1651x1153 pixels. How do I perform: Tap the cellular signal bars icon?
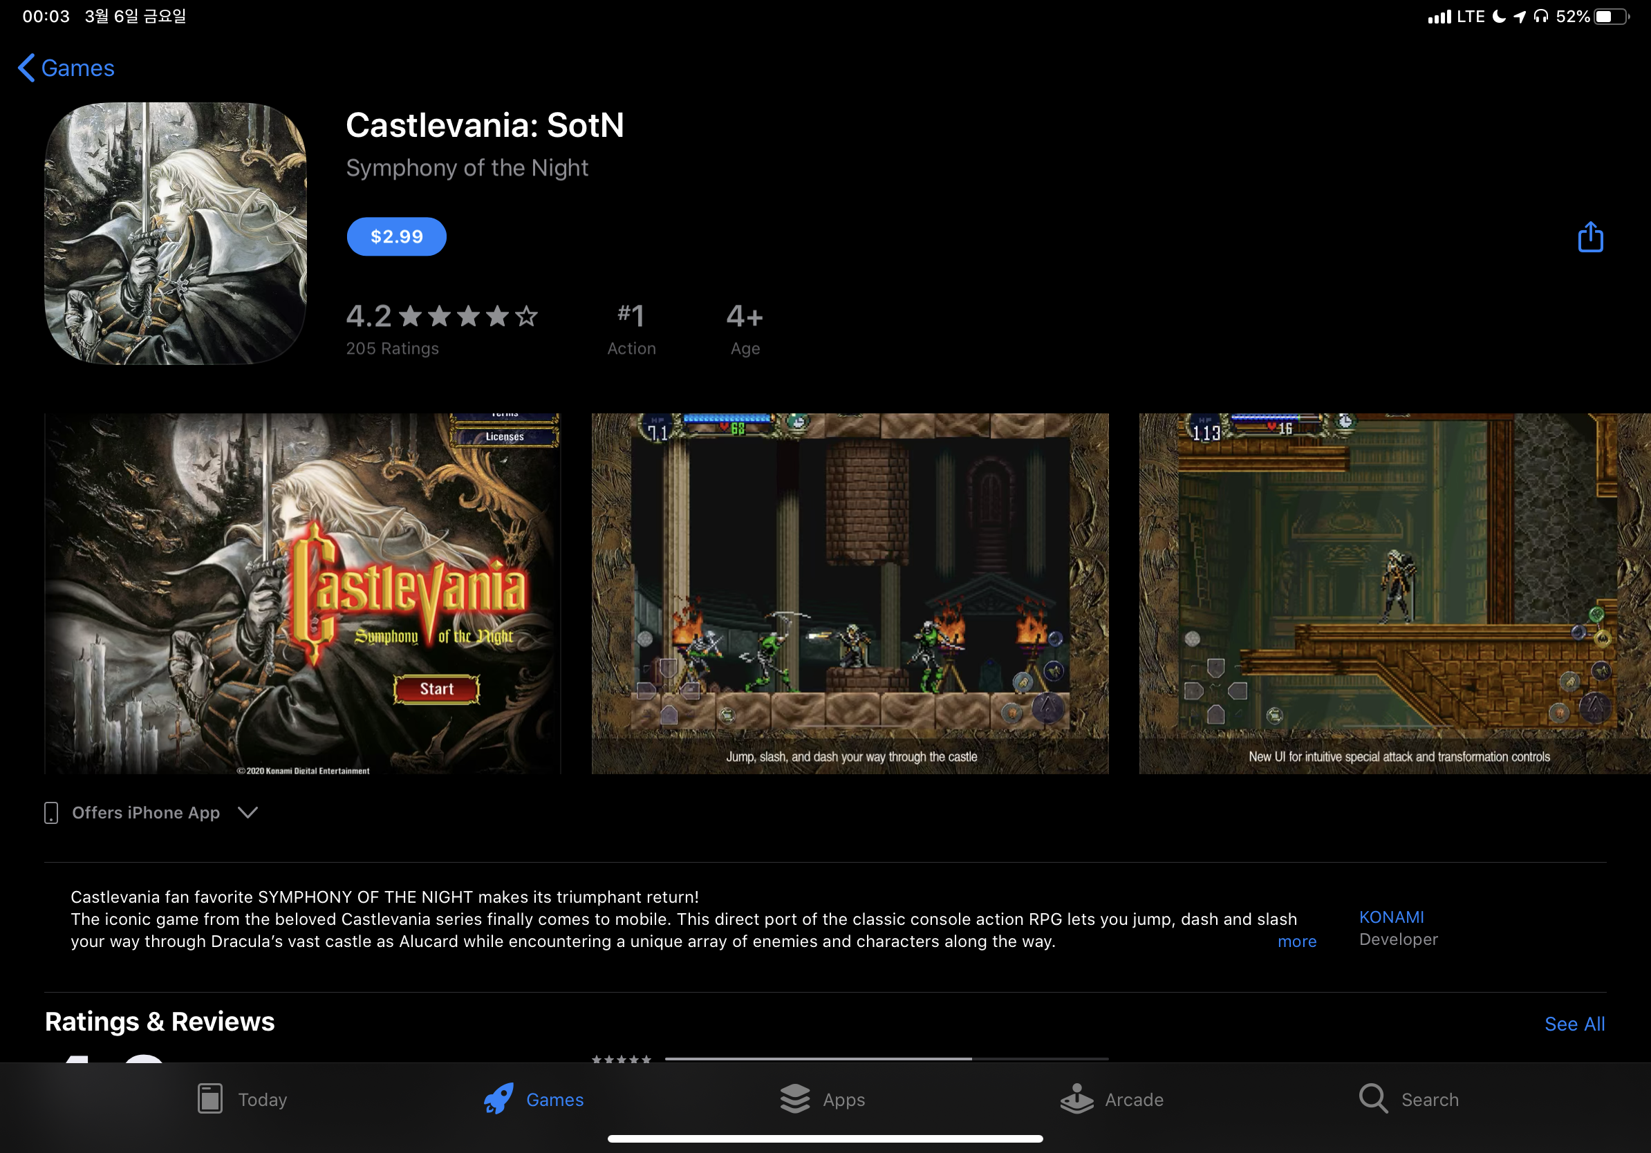[1439, 17]
